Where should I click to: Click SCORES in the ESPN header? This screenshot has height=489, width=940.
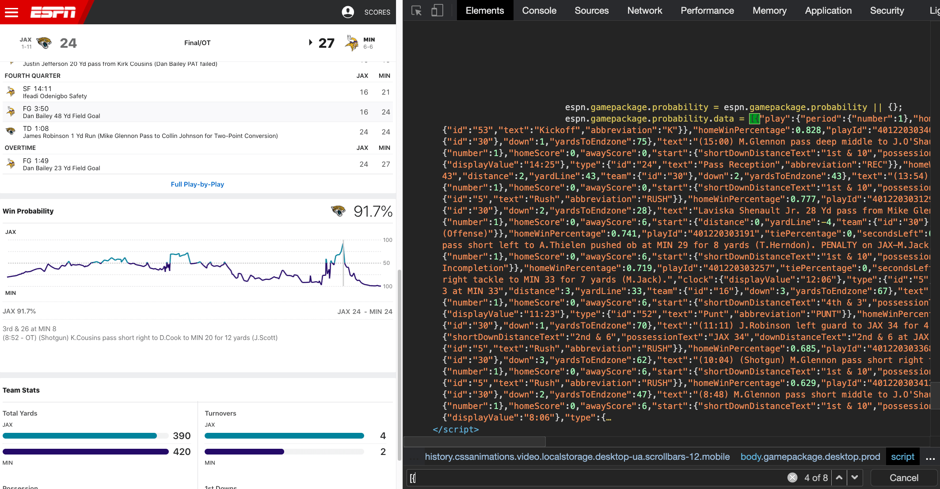tap(377, 12)
